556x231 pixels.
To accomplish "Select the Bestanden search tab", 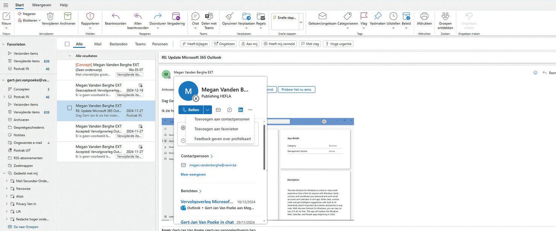I will tap(118, 44).
